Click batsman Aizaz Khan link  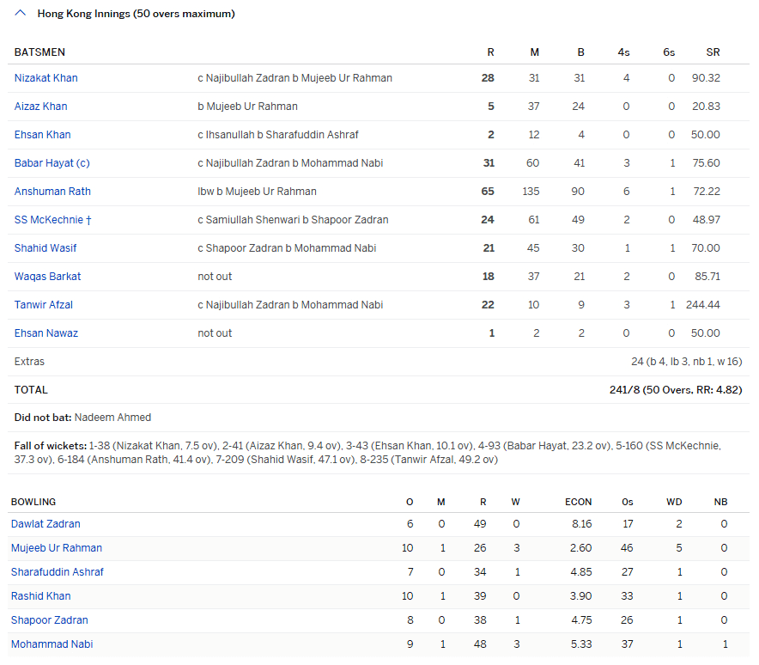coord(40,107)
